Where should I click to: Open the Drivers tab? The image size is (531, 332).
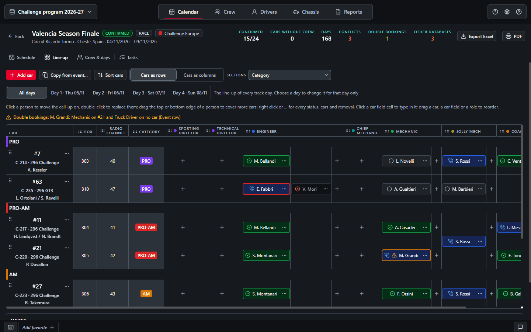pos(264,12)
